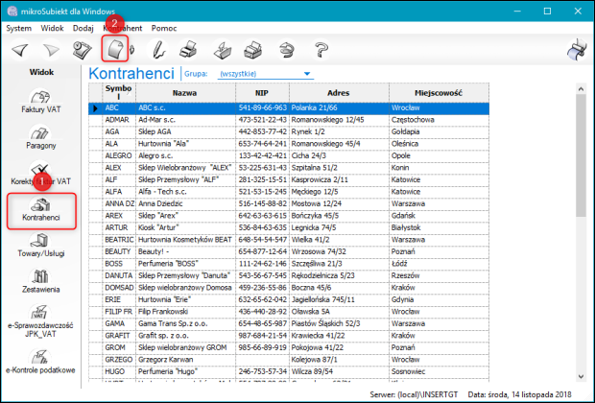The height and width of the screenshot is (403, 595).
Task: Select the row 'ABC s.c.'
Action: point(289,108)
